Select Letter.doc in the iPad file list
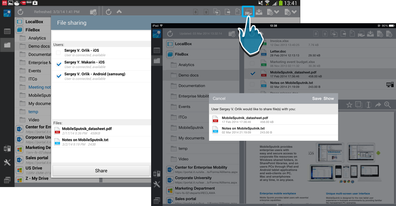Viewport: 396px width, 206px height. 320,53
